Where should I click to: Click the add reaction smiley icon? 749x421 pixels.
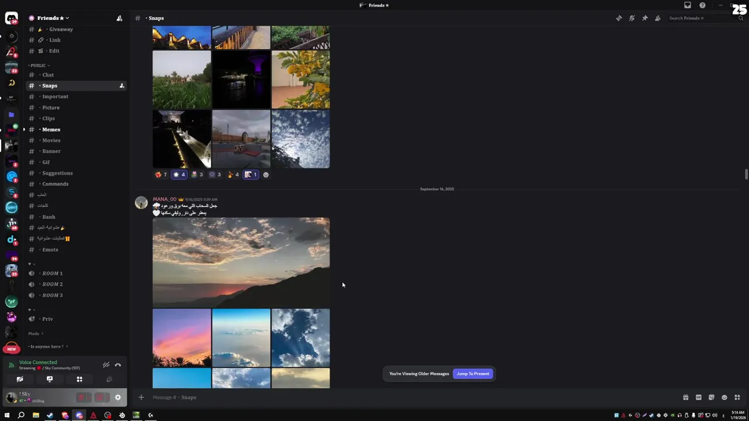(266, 174)
